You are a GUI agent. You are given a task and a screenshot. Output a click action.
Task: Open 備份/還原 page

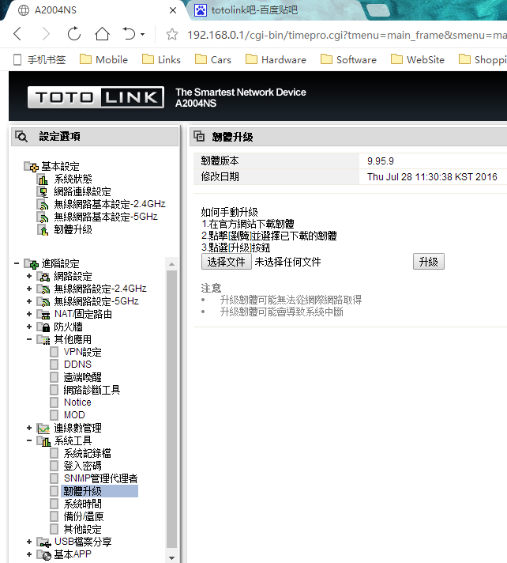[x=84, y=516]
